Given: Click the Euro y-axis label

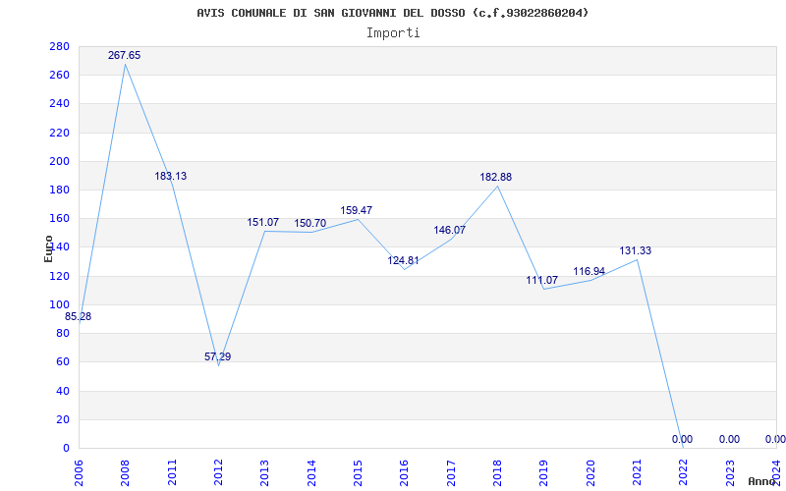Looking at the screenshot, I should pyautogui.click(x=48, y=249).
